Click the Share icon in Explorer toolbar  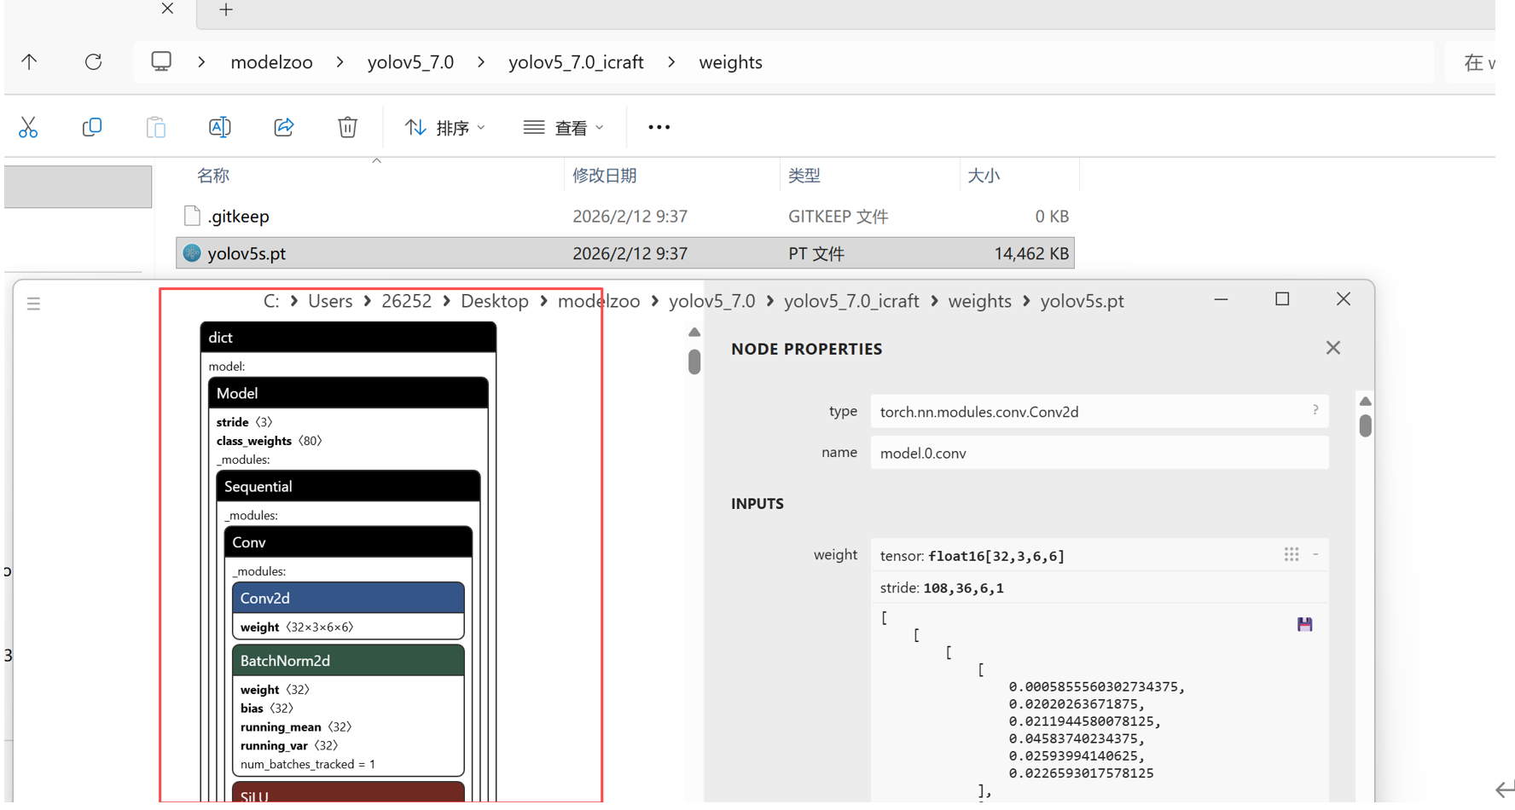coord(284,127)
